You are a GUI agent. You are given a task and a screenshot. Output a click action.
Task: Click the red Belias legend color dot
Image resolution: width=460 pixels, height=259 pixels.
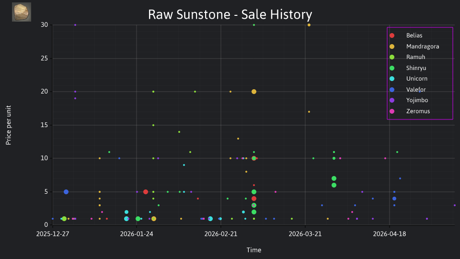pos(392,35)
